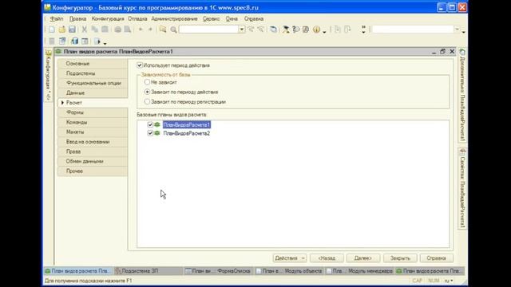The image size is (511, 287).
Task: Click the Print preview toolbar icon
Action: click(x=128, y=29)
